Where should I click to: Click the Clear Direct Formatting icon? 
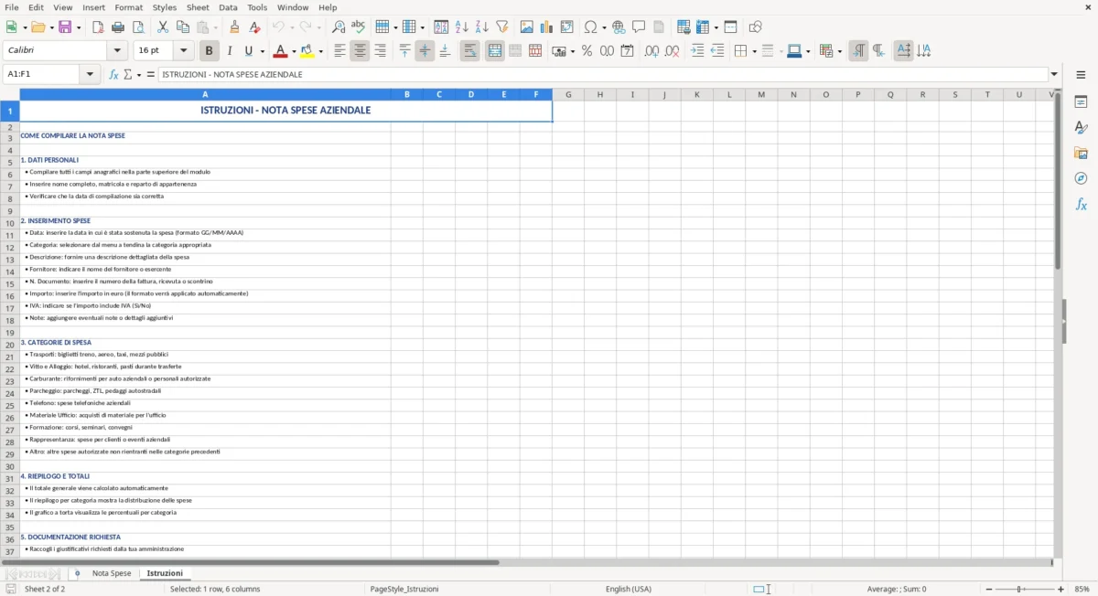(x=255, y=27)
